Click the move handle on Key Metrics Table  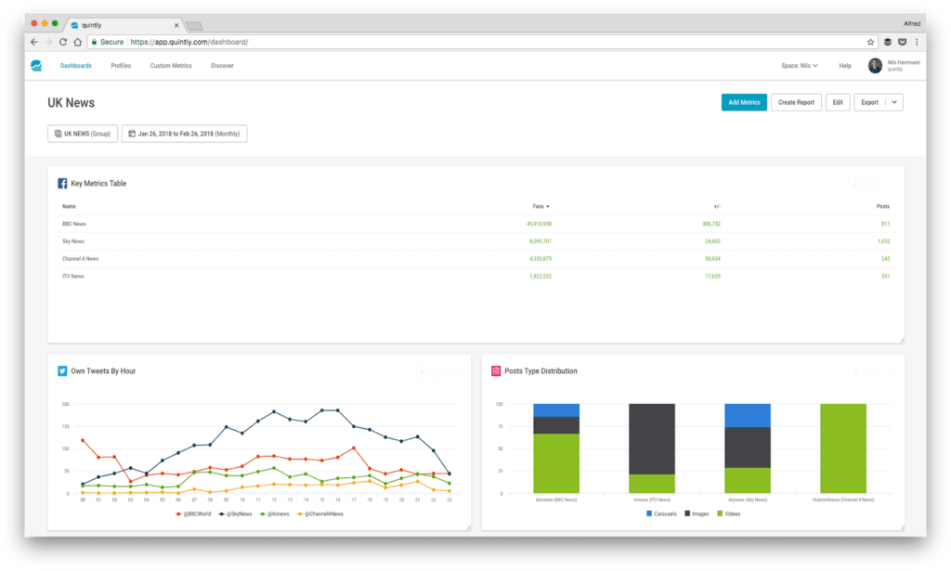click(889, 184)
